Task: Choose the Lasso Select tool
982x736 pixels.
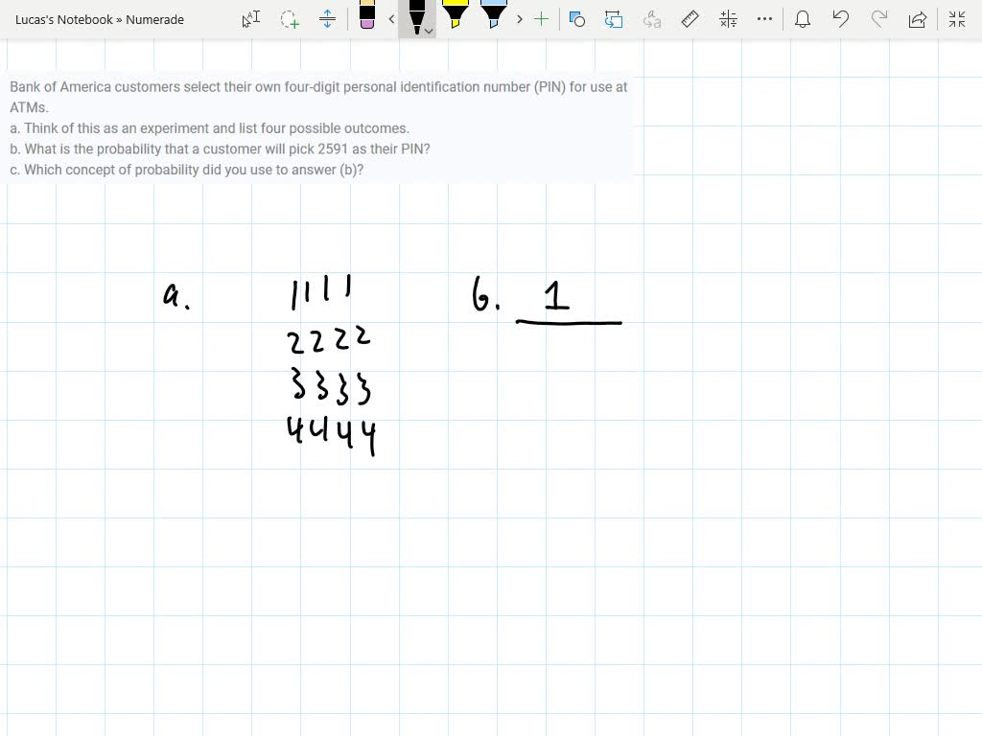Action: coord(289,19)
